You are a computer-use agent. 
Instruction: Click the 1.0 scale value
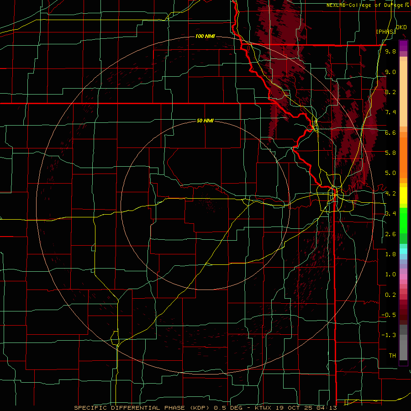coord(390,274)
